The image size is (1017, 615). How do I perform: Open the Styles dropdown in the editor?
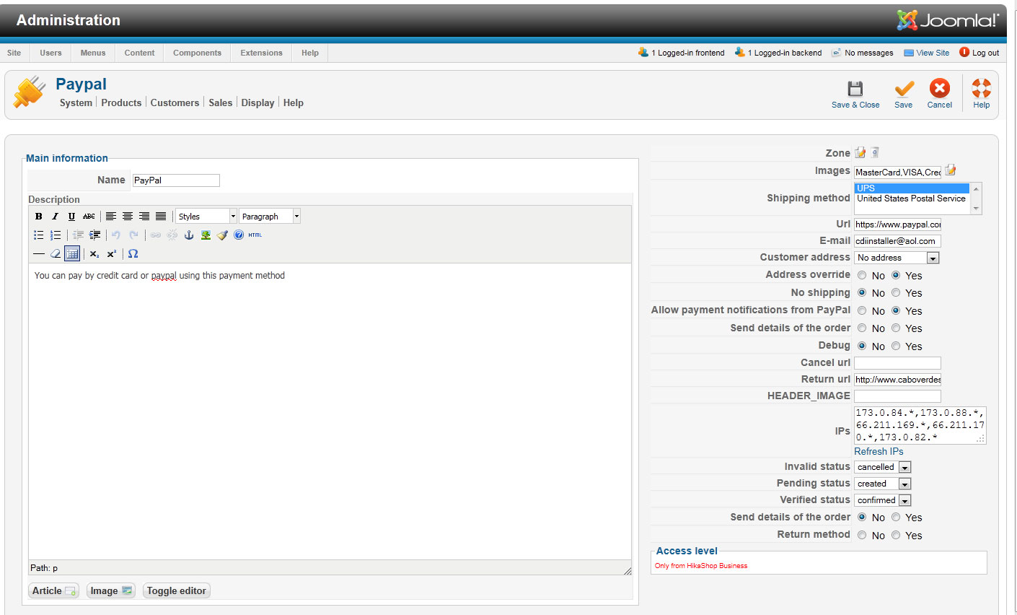pyautogui.click(x=206, y=217)
